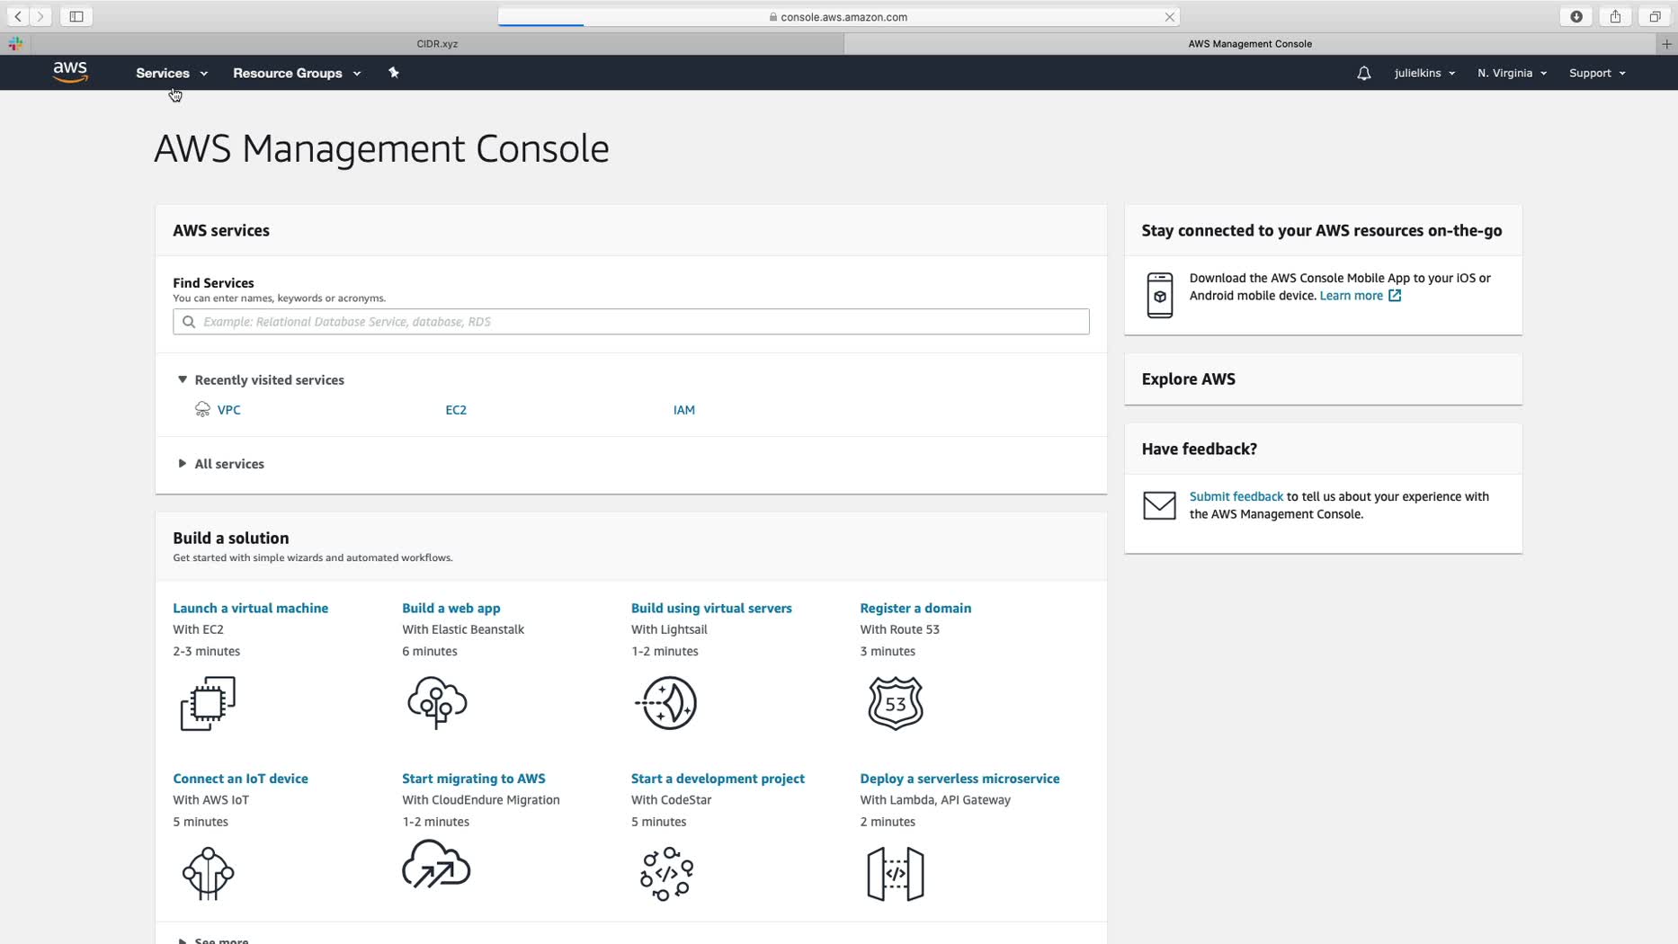Open the EC2 recently visited link

tap(456, 410)
